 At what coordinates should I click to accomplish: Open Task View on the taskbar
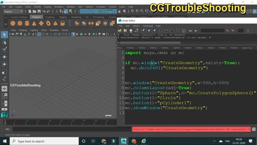pyautogui.click(x=93, y=141)
